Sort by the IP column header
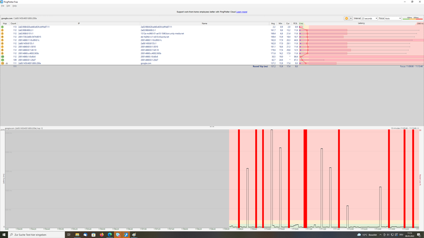Screen dimensions: 424x238 (79, 23)
